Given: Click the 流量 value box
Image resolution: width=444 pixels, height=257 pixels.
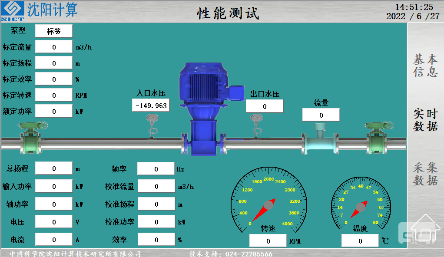Looking at the screenshot, I should coord(321,115).
